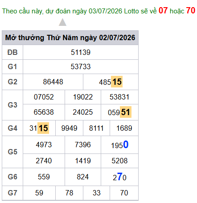Click the table header 'Mở thưởng Thứ Năm ngày 02/07/2026'

pyautogui.click(x=70, y=37)
